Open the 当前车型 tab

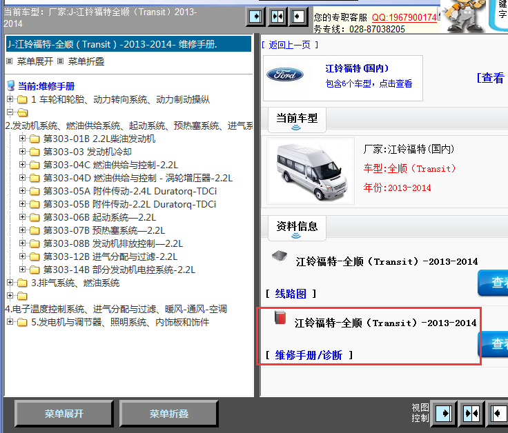pyautogui.click(x=297, y=120)
